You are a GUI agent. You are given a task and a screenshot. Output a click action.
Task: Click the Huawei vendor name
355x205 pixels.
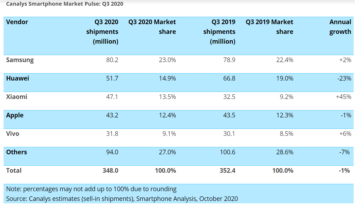[18, 78]
